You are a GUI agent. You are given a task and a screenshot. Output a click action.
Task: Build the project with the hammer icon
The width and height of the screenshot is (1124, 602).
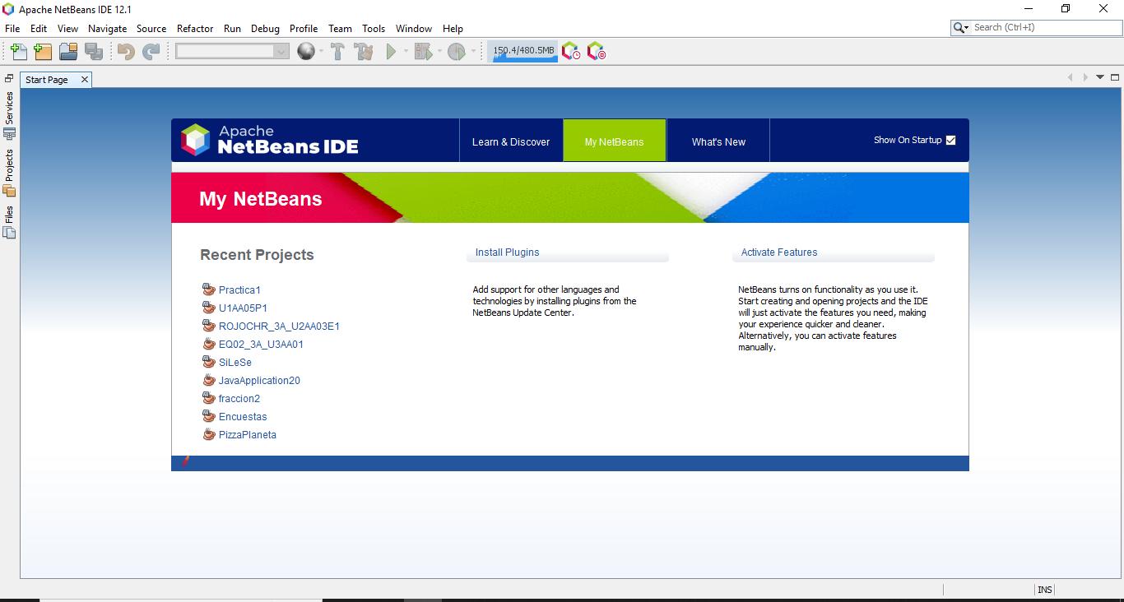[x=337, y=50]
